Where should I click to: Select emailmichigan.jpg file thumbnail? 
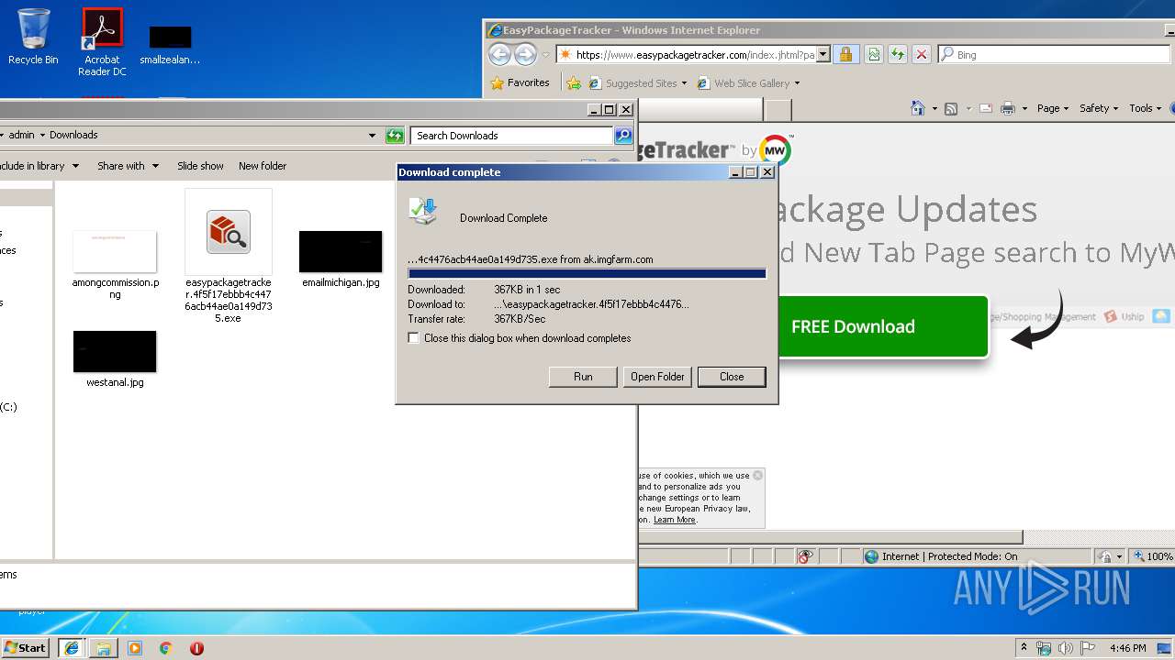click(x=341, y=251)
